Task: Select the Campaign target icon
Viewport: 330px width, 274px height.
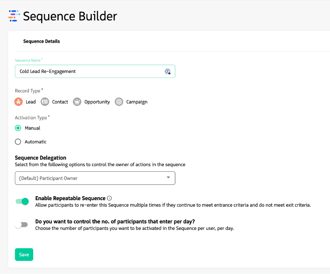Action: 119,102
